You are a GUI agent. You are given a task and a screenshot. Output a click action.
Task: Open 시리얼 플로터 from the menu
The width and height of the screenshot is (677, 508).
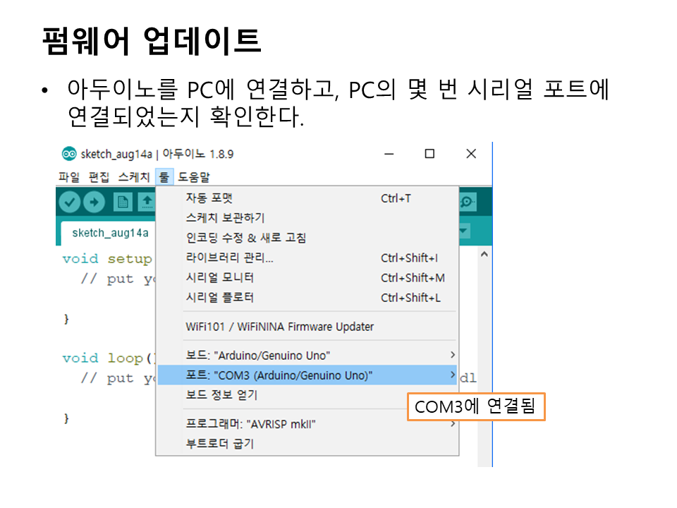307,298
